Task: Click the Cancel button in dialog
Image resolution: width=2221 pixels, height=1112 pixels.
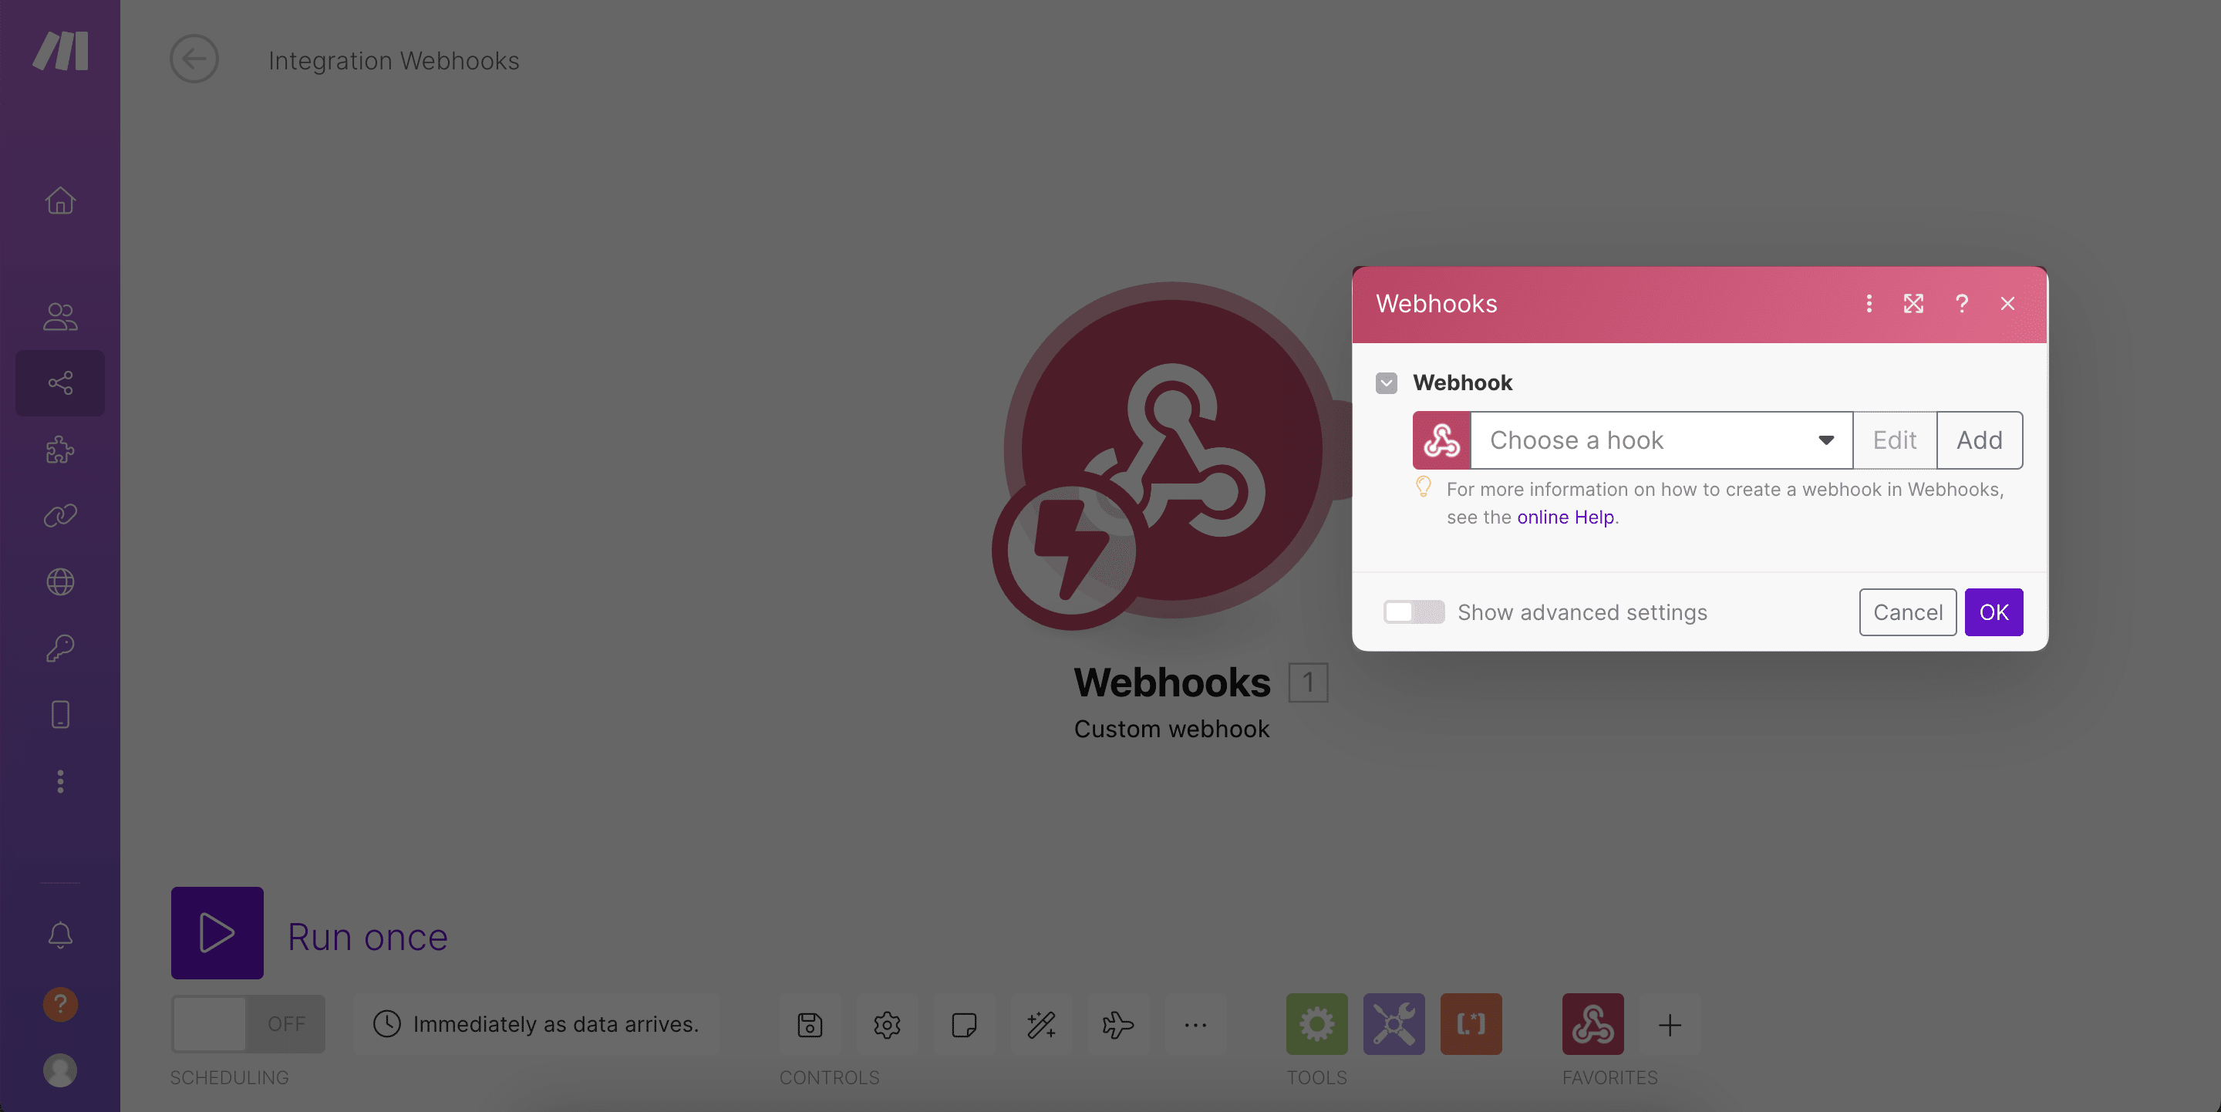Action: pos(1908,612)
